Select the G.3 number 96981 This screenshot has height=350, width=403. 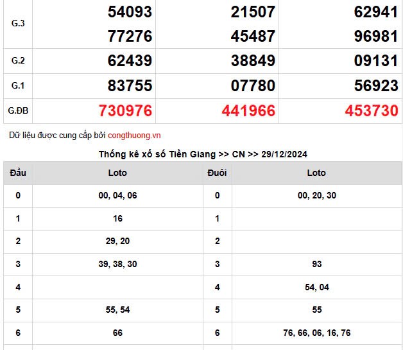click(x=376, y=36)
